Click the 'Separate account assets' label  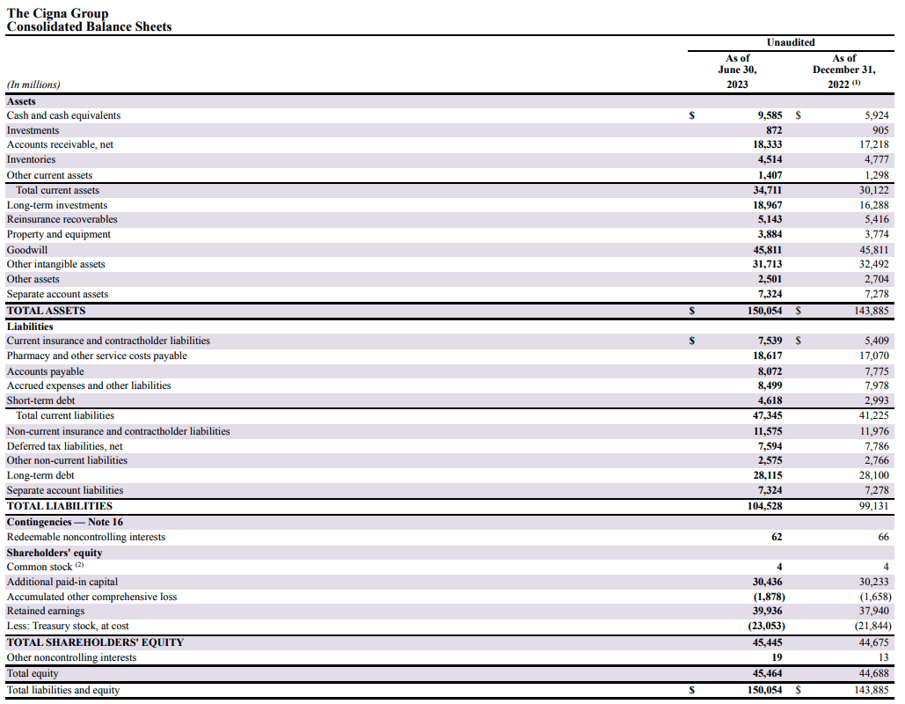58,295
